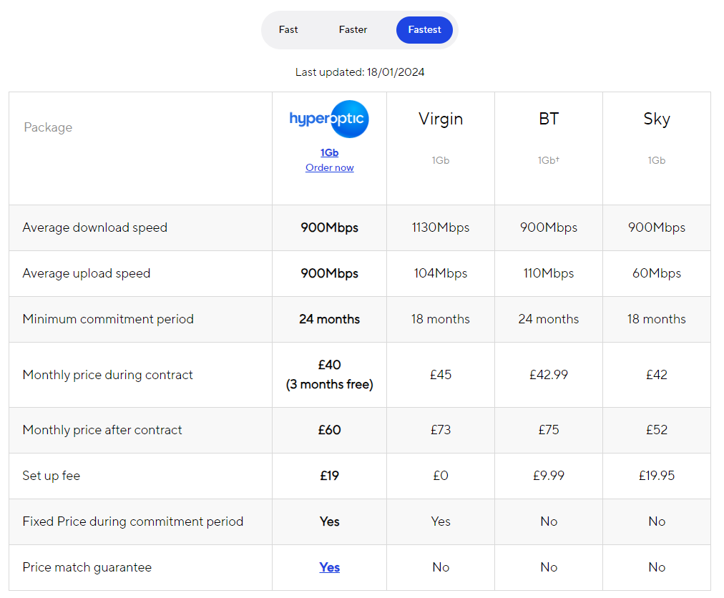
Task: Click Fixed Price during commitment period label
Action: tap(133, 521)
